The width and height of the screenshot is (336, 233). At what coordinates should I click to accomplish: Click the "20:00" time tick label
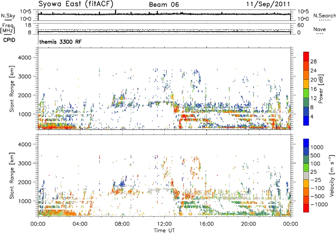pyautogui.click(x=249, y=224)
